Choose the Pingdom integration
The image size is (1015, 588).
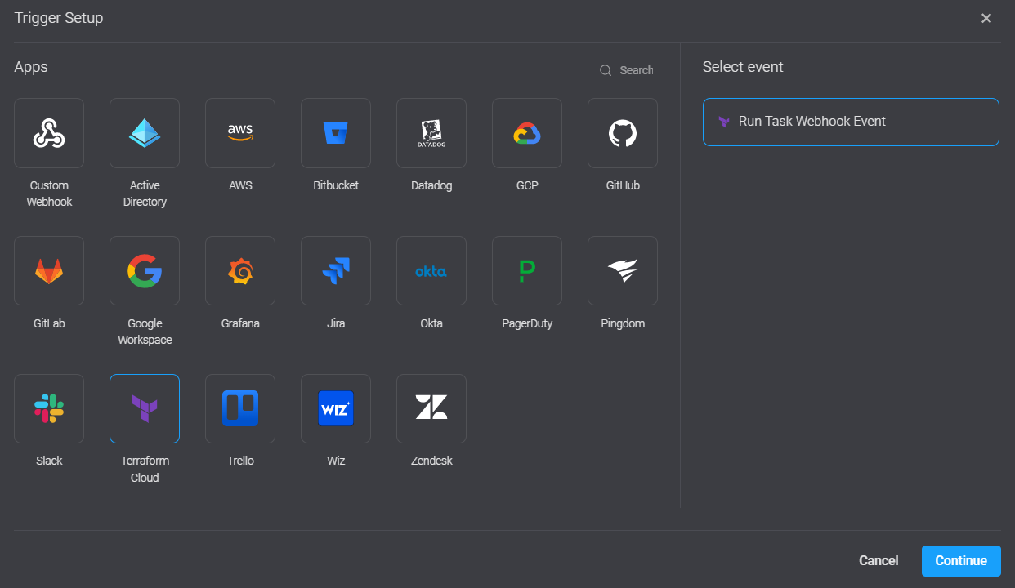click(x=623, y=270)
